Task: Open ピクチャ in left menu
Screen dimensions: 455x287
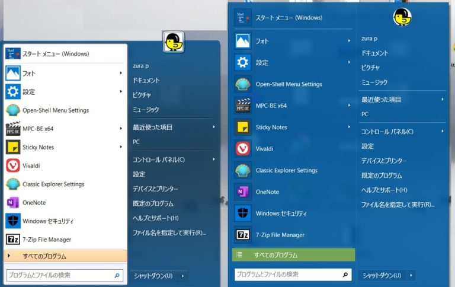Action: pyautogui.click(x=142, y=95)
